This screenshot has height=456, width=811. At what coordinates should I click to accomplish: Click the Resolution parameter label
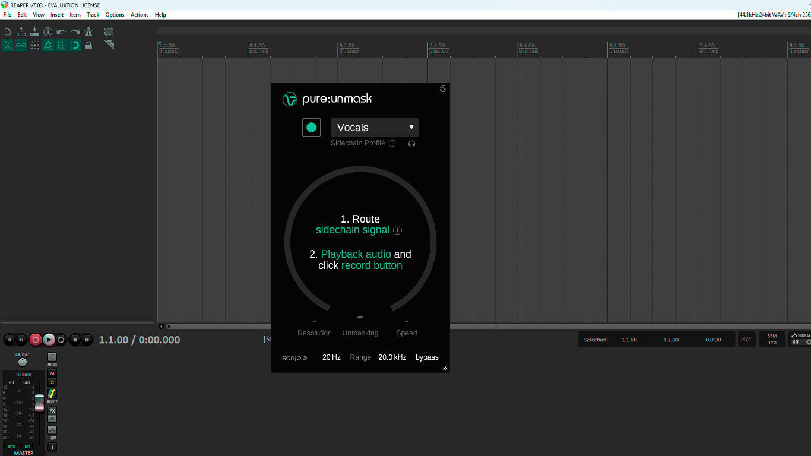(315, 333)
